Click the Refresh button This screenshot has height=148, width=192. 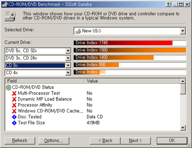click(20, 141)
